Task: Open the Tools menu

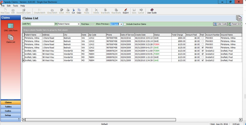Action: (x=15, y=6)
